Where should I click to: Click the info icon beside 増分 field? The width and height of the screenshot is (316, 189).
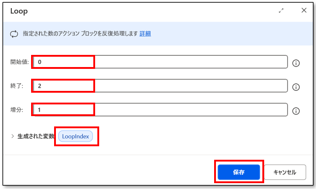coord(296,110)
